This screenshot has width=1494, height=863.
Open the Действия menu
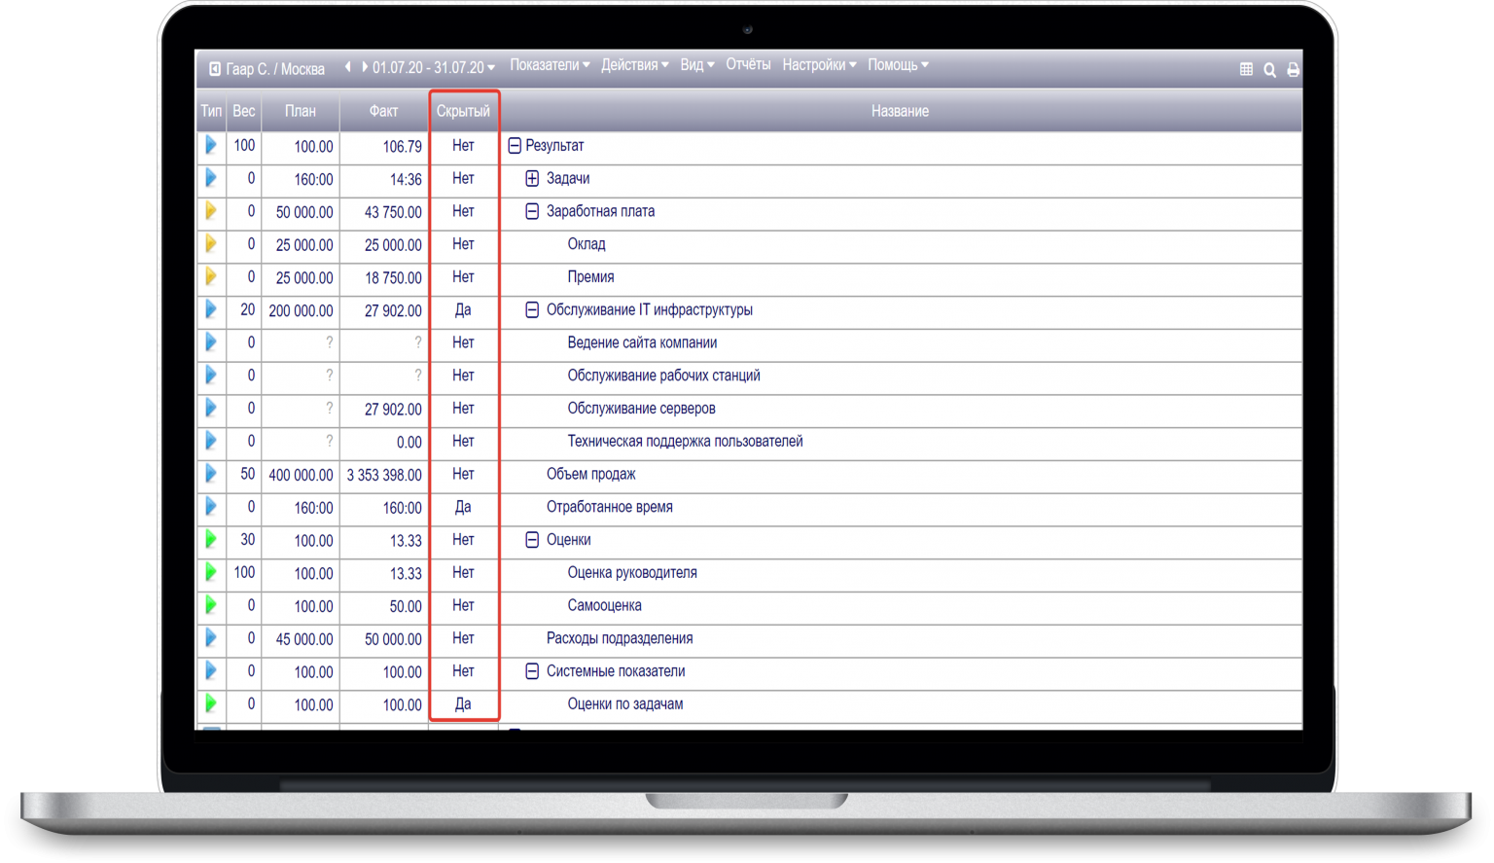point(634,65)
